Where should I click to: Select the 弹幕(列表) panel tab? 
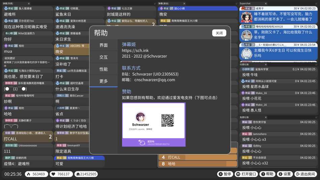[8, 3]
